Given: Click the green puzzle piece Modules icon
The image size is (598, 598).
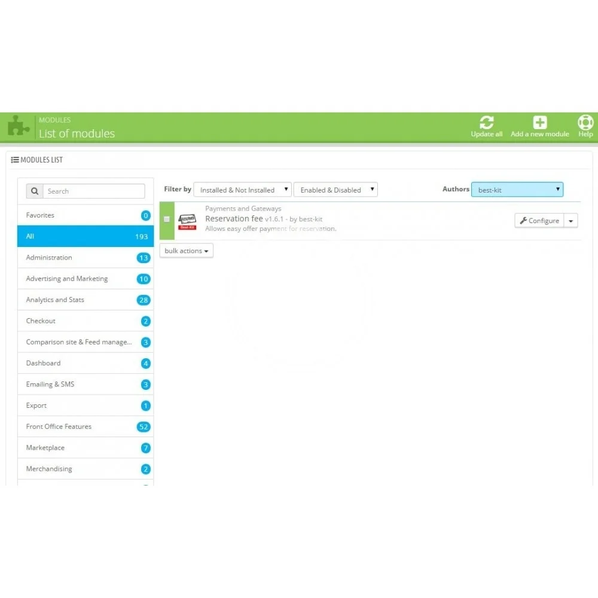Looking at the screenshot, I should [x=19, y=127].
